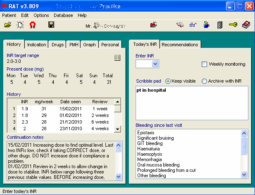The image size is (255, 195).
Task: Enable the Weekly monitoring checkbox
Action: 204,64
